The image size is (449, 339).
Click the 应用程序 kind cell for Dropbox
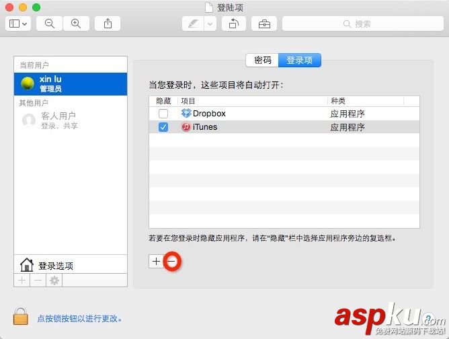348,114
